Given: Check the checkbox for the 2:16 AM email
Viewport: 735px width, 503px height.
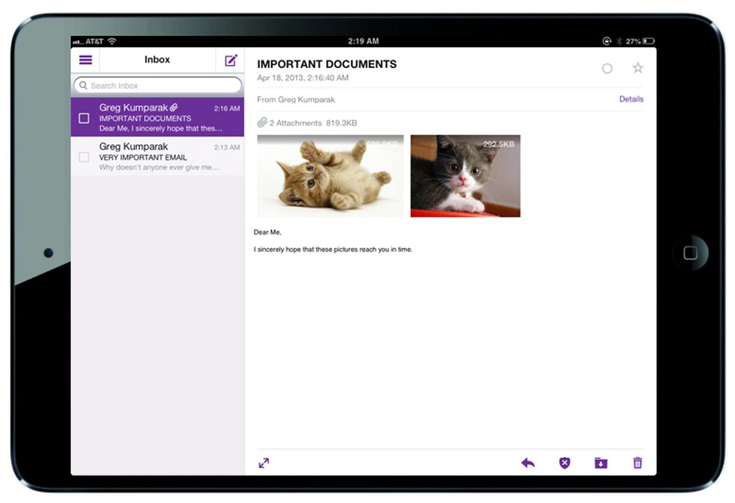Looking at the screenshot, I should [84, 117].
